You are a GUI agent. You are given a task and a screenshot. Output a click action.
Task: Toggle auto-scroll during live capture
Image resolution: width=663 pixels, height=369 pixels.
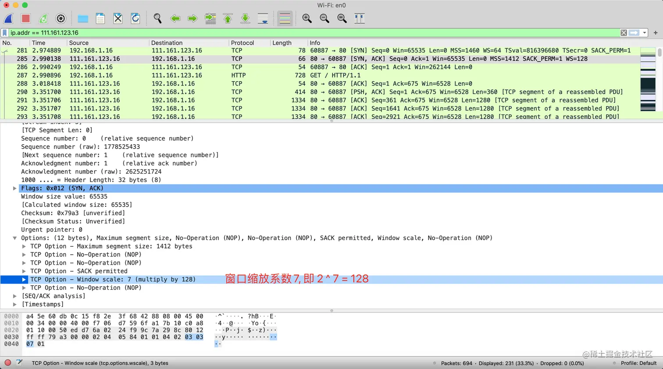pyautogui.click(x=263, y=18)
